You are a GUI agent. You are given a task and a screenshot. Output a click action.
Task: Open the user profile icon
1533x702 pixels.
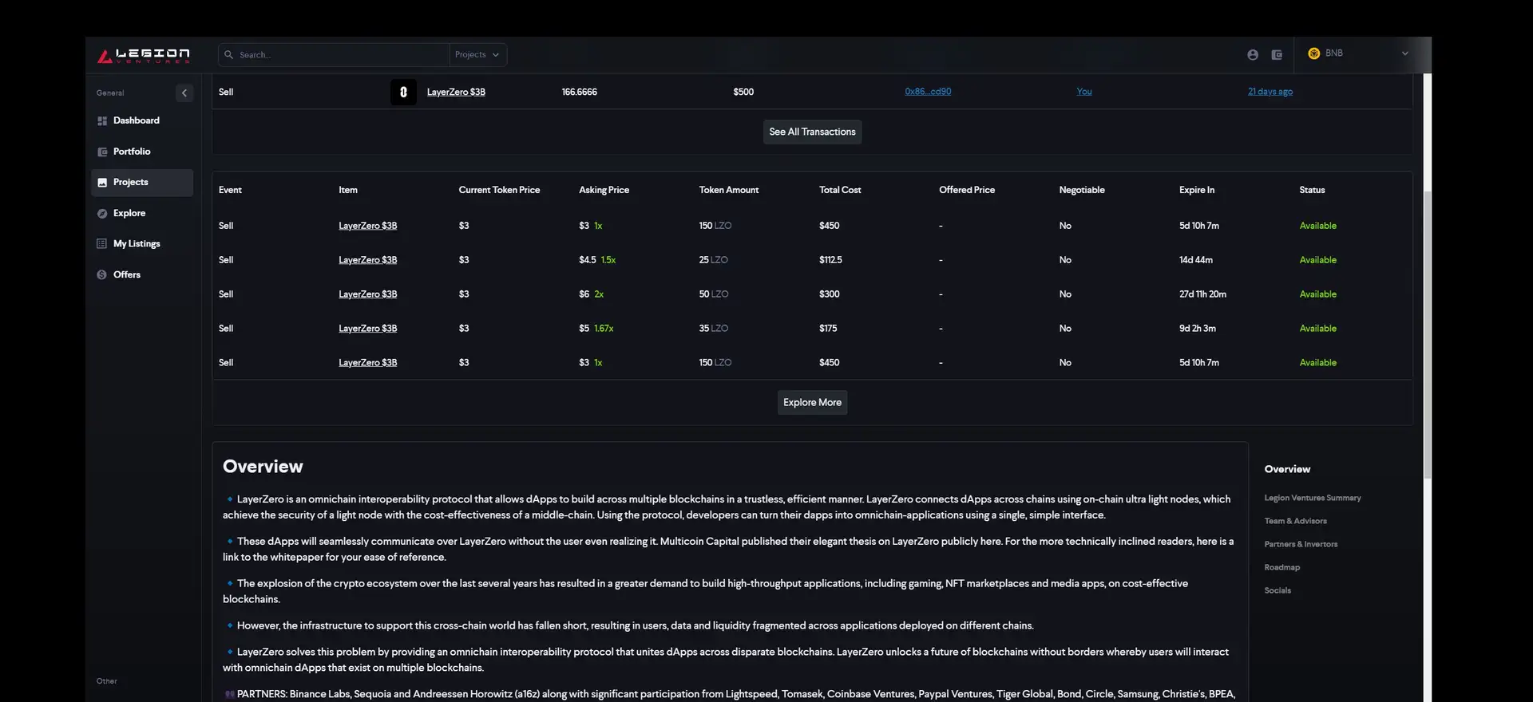pyautogui.click(x=1252, y=55)
